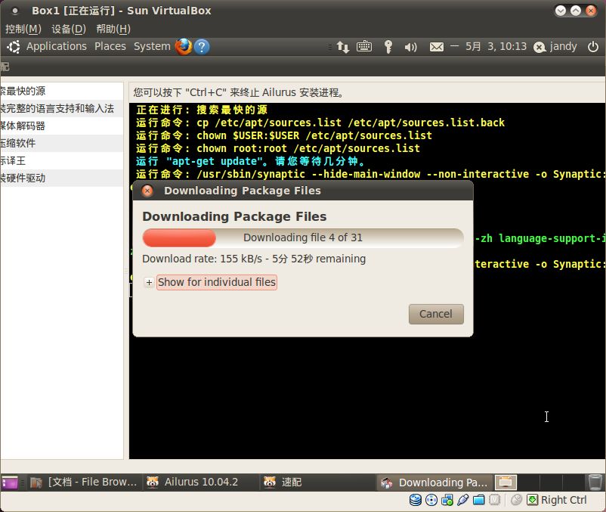The width and height of the screenshot is (606, 512).
Task: Click VirtualBox USB devices icon
Action: (462, 500)
